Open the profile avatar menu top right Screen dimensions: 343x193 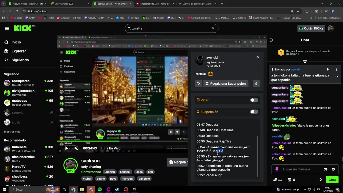coord(331,28)
